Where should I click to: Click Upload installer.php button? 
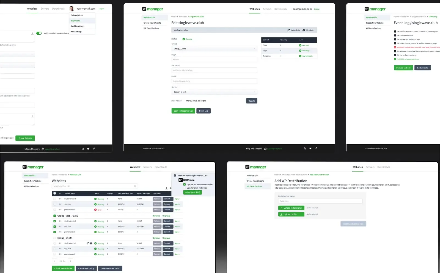point(291,208)
